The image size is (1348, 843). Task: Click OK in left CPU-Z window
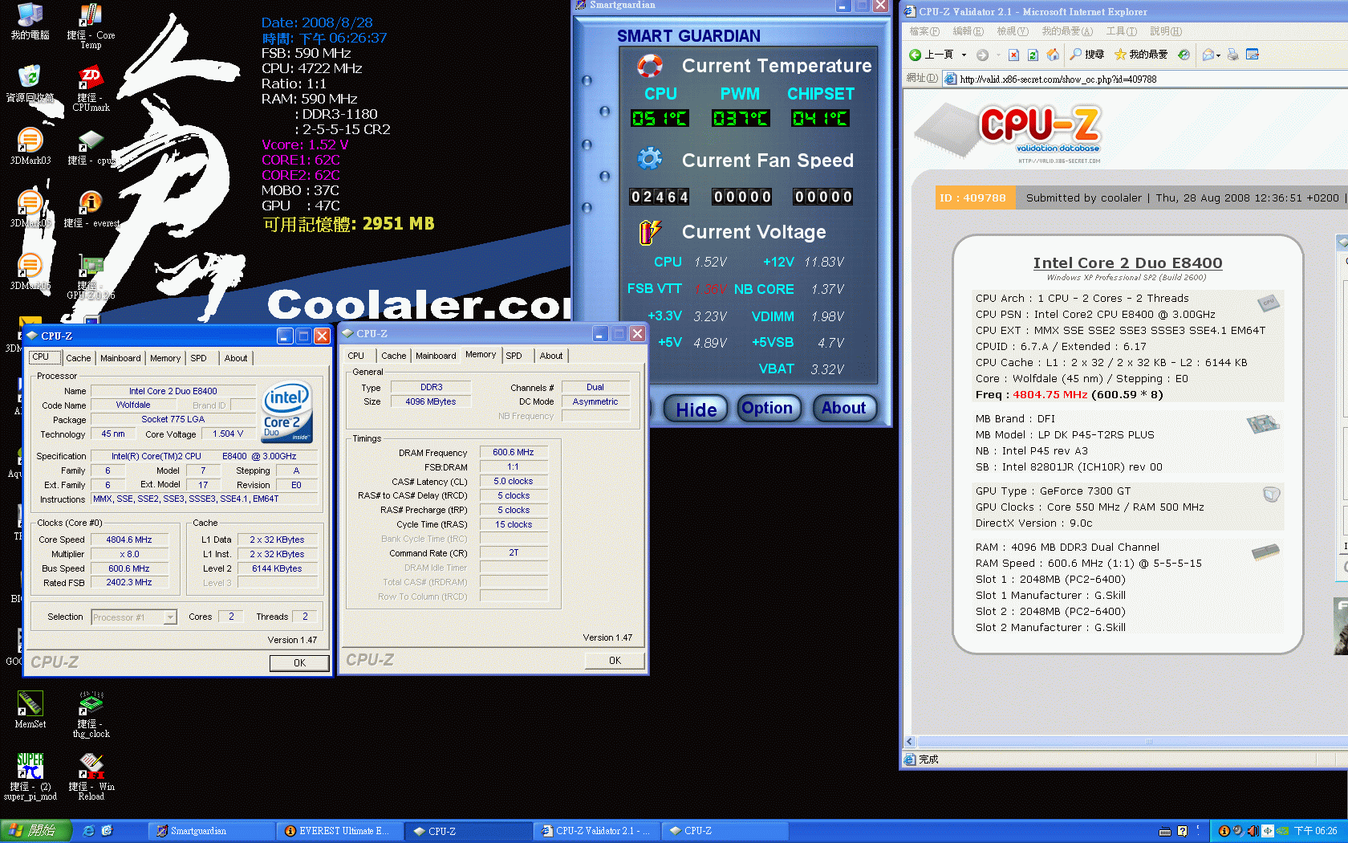(x=299, y=663)
